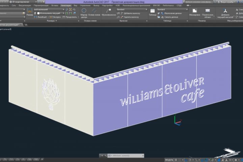Insert a Таблица table

[x=153, y=12]
